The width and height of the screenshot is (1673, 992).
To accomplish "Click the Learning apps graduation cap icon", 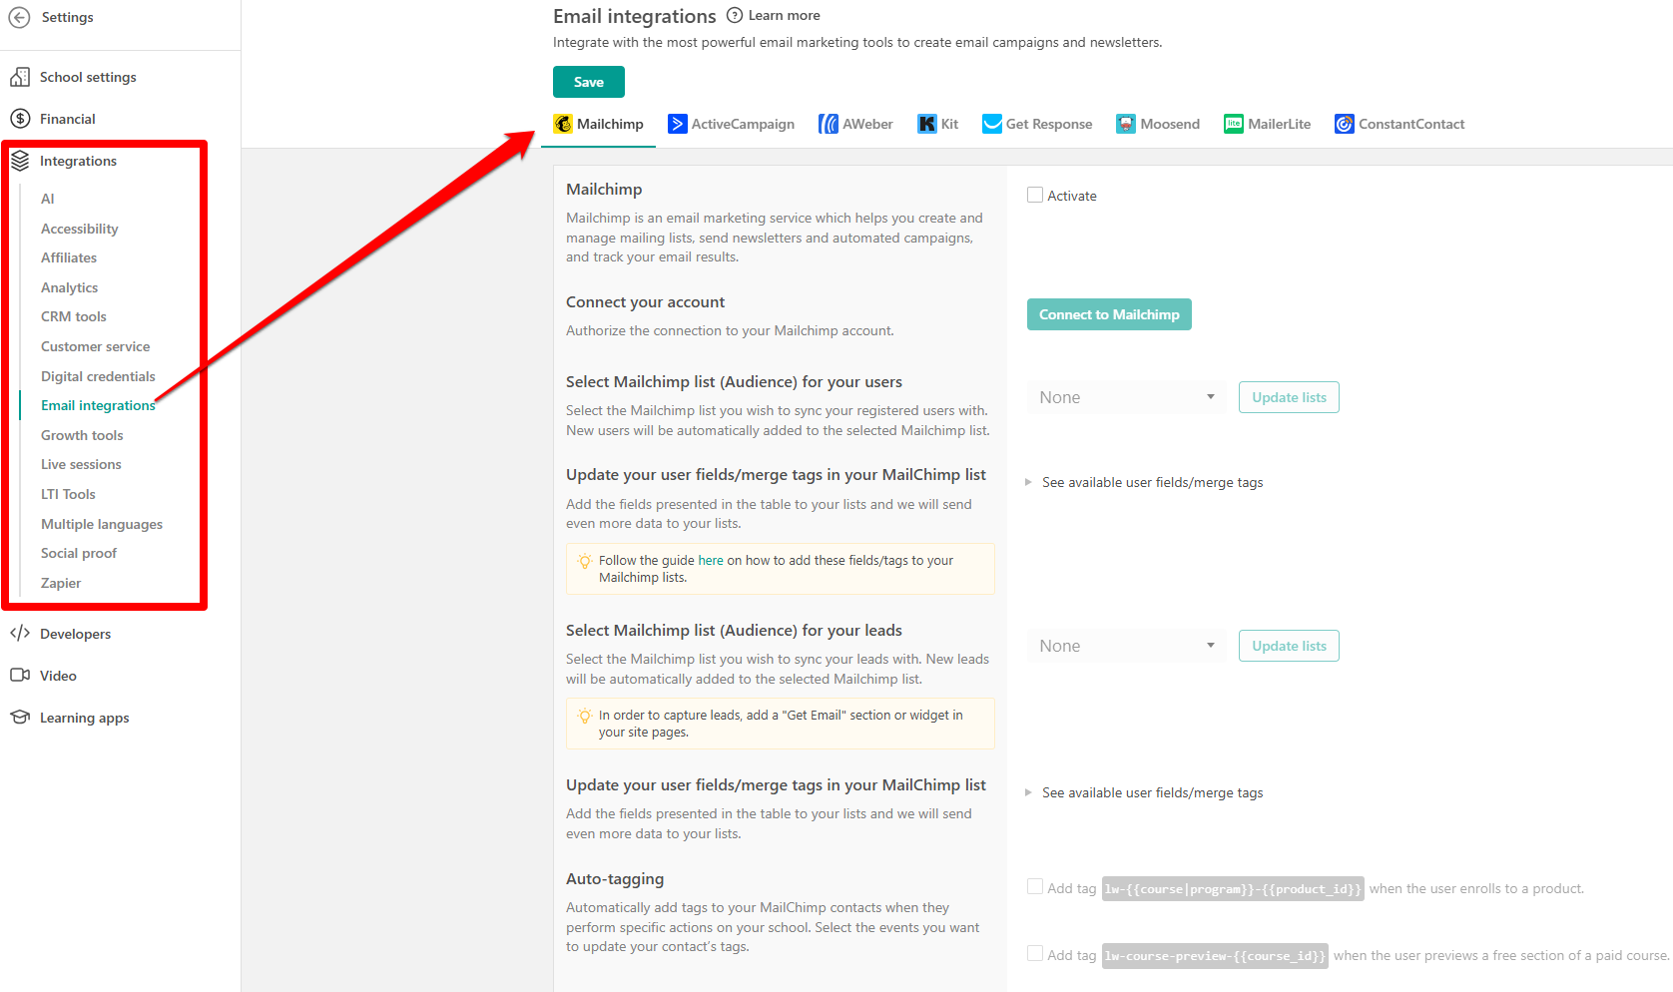I will pos(20,718).
